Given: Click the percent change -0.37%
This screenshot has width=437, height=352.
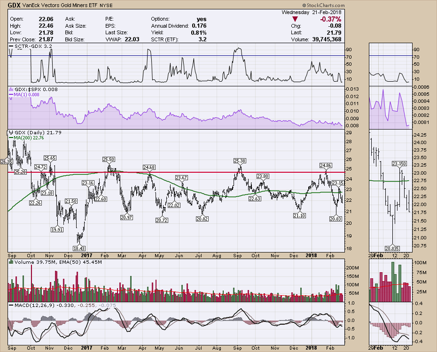Looking at the screenshot, I should (x=330, y=19).
